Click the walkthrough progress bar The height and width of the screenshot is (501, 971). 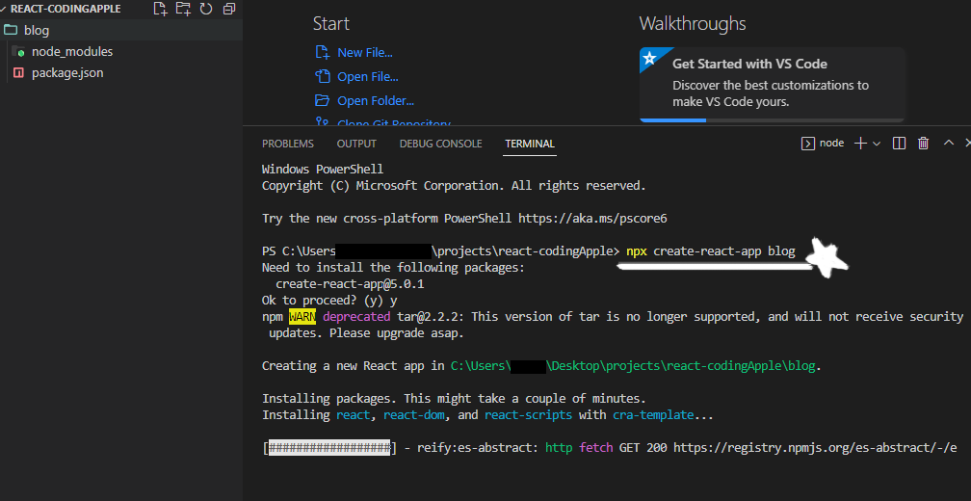tap(773, 119)
